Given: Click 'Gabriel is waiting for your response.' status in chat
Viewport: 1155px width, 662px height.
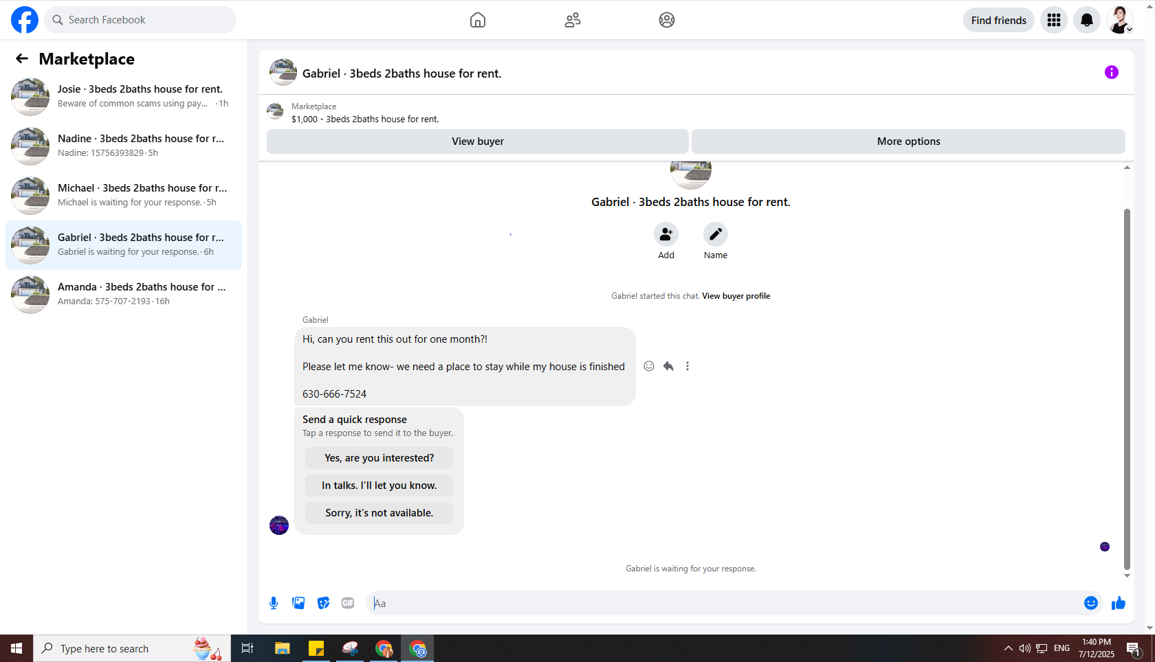Looking at the screenshot, I should [x=691, y=569].
